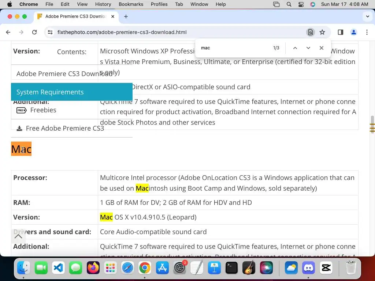Expand the tab search dropdown
This screenshot has height=281, width=375.
368,16
